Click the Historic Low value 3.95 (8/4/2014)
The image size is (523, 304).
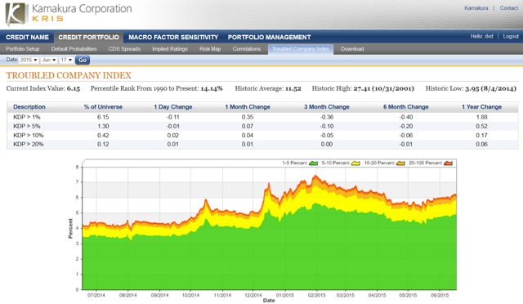coord(490,88)
